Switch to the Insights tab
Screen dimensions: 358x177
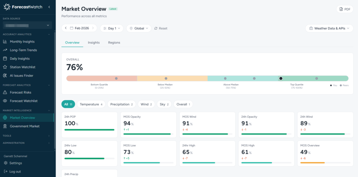point(94,43)
